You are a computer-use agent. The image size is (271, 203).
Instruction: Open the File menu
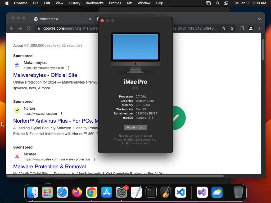36,3
